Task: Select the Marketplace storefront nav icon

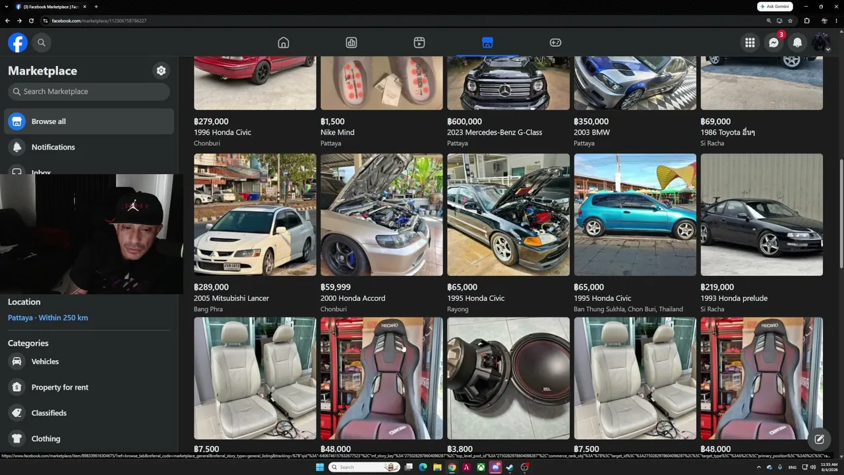Action: pos(487,42)
